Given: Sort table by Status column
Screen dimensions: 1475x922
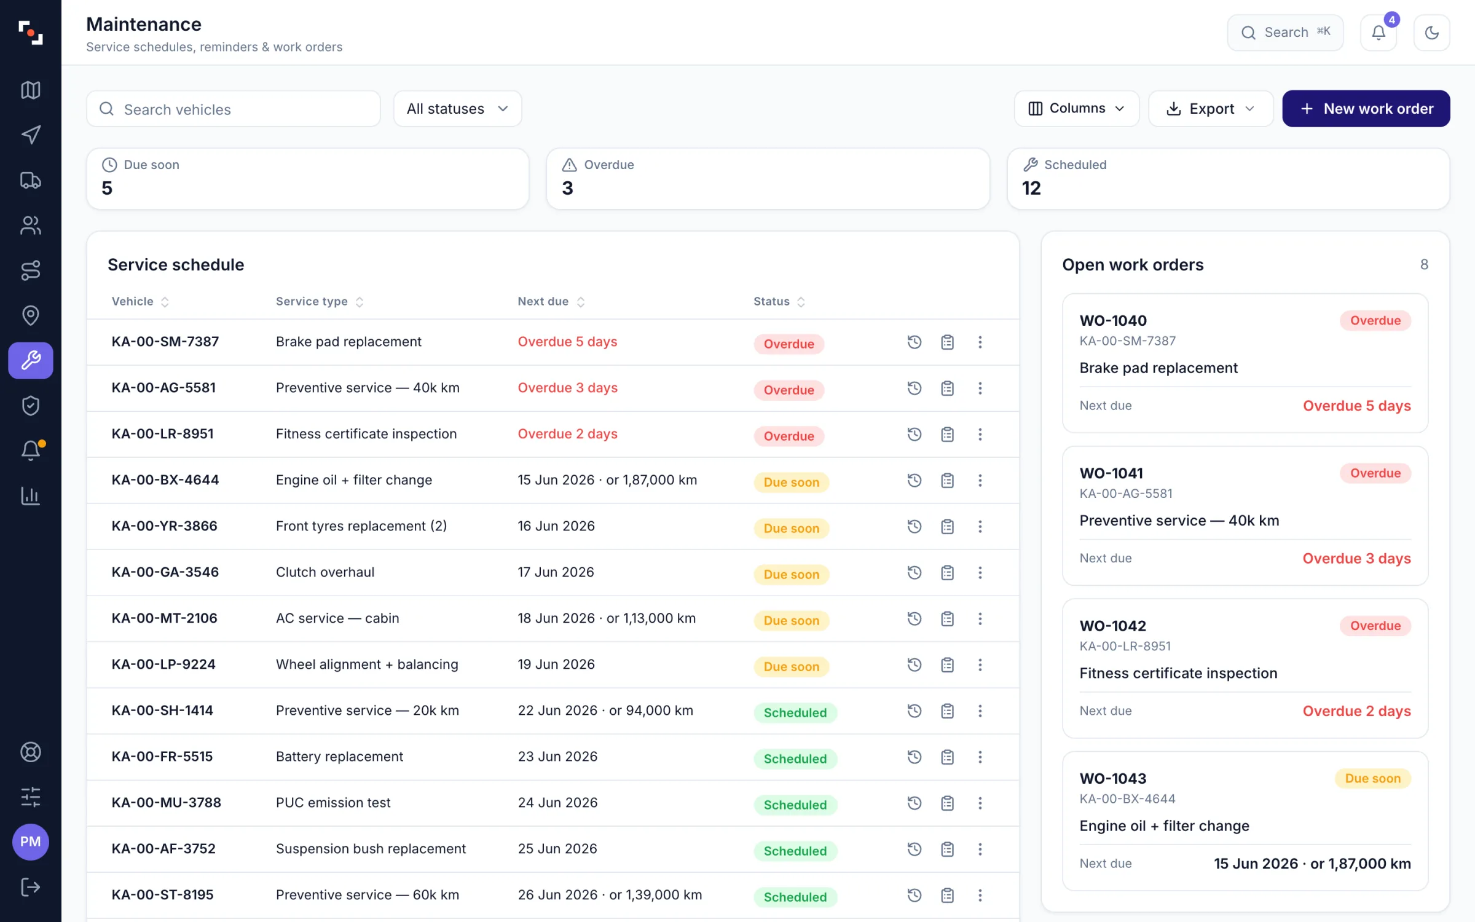Looking at the screenshot, I should point(779,301).
